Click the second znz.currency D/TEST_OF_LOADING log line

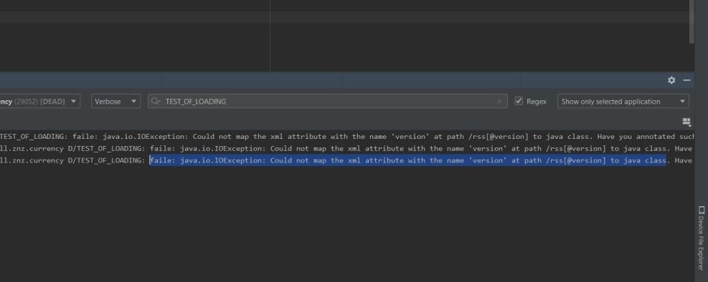pyautogui.click(x=346, y=148)
